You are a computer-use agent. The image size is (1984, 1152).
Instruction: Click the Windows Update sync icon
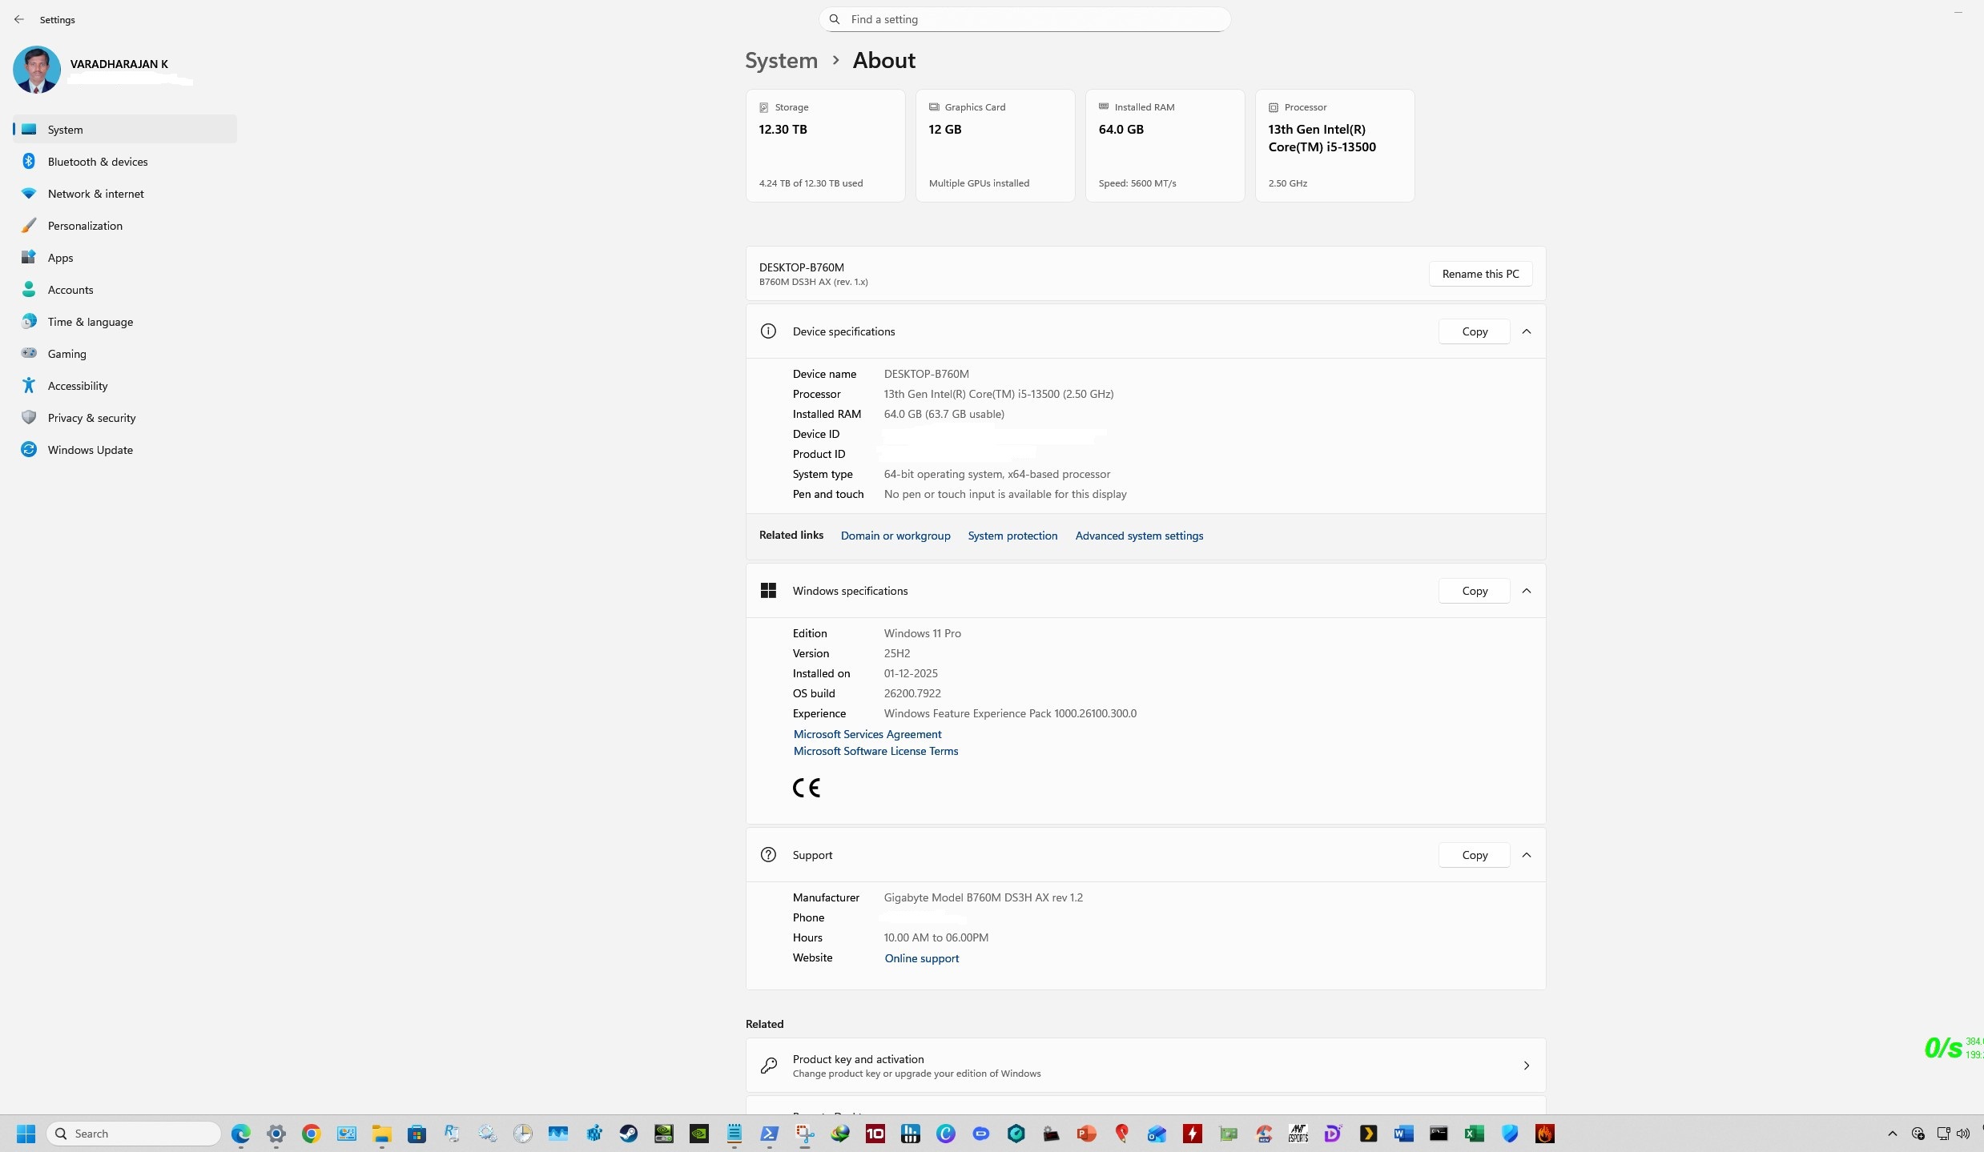[x=29, y=449]
